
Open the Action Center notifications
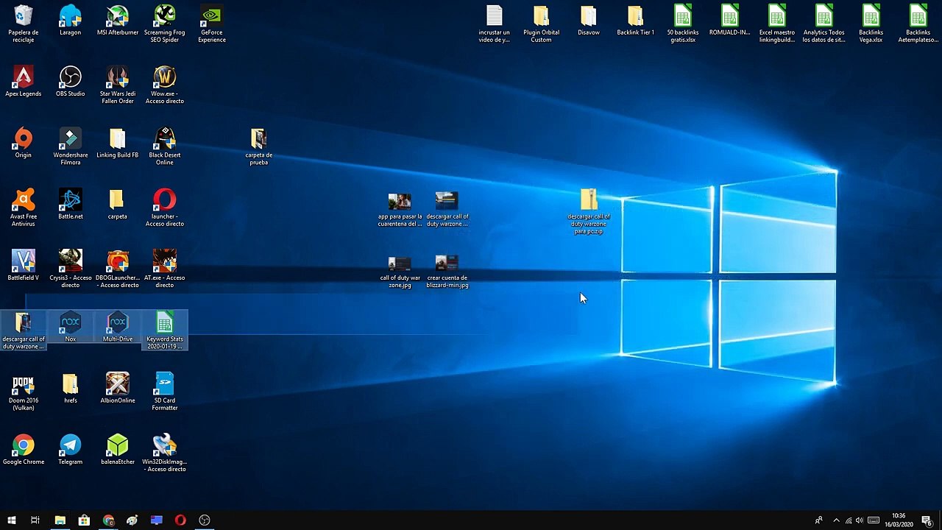point(927,520)
